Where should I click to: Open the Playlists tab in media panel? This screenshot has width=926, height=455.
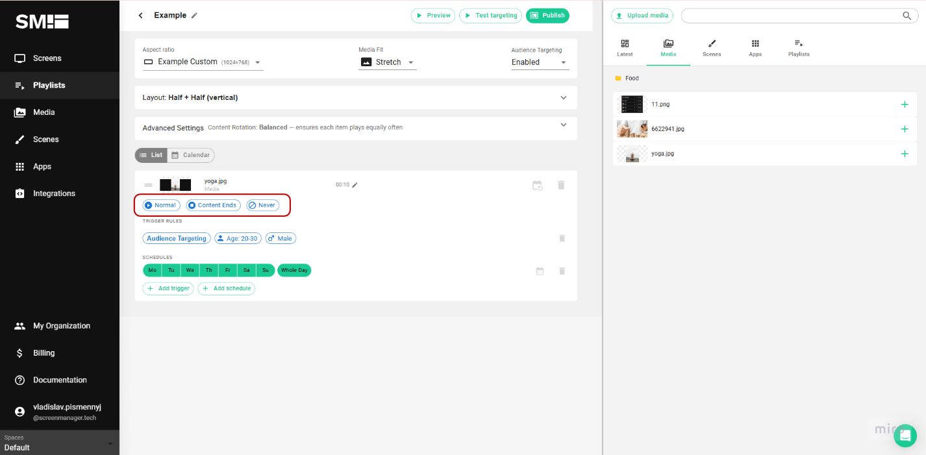tap(798, 47)
